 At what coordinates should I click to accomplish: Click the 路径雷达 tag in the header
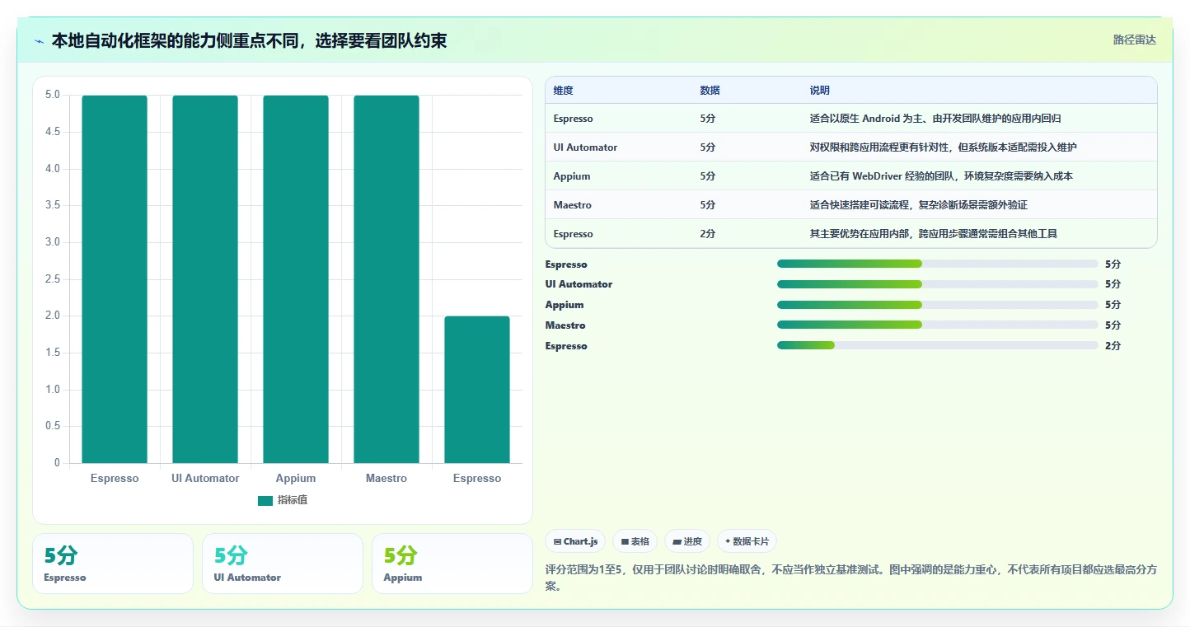(x=1134, y=40)
